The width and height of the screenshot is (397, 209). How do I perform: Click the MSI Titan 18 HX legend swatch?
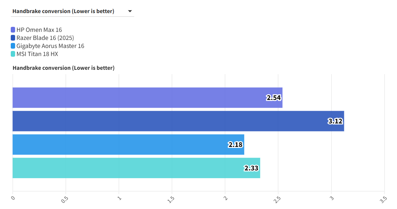(13, 54)
